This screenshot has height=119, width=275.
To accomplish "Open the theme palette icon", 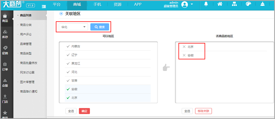I will click(248, 4).
